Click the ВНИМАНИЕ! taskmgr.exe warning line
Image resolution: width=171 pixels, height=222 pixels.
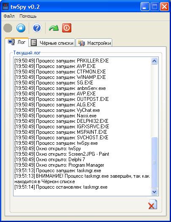82,179
